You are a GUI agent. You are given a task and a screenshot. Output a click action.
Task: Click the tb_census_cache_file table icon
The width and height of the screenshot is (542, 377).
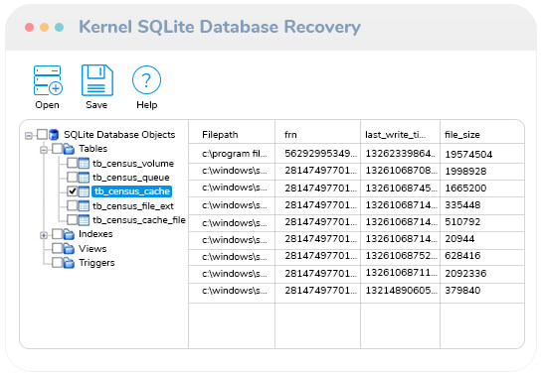[84, 220]
